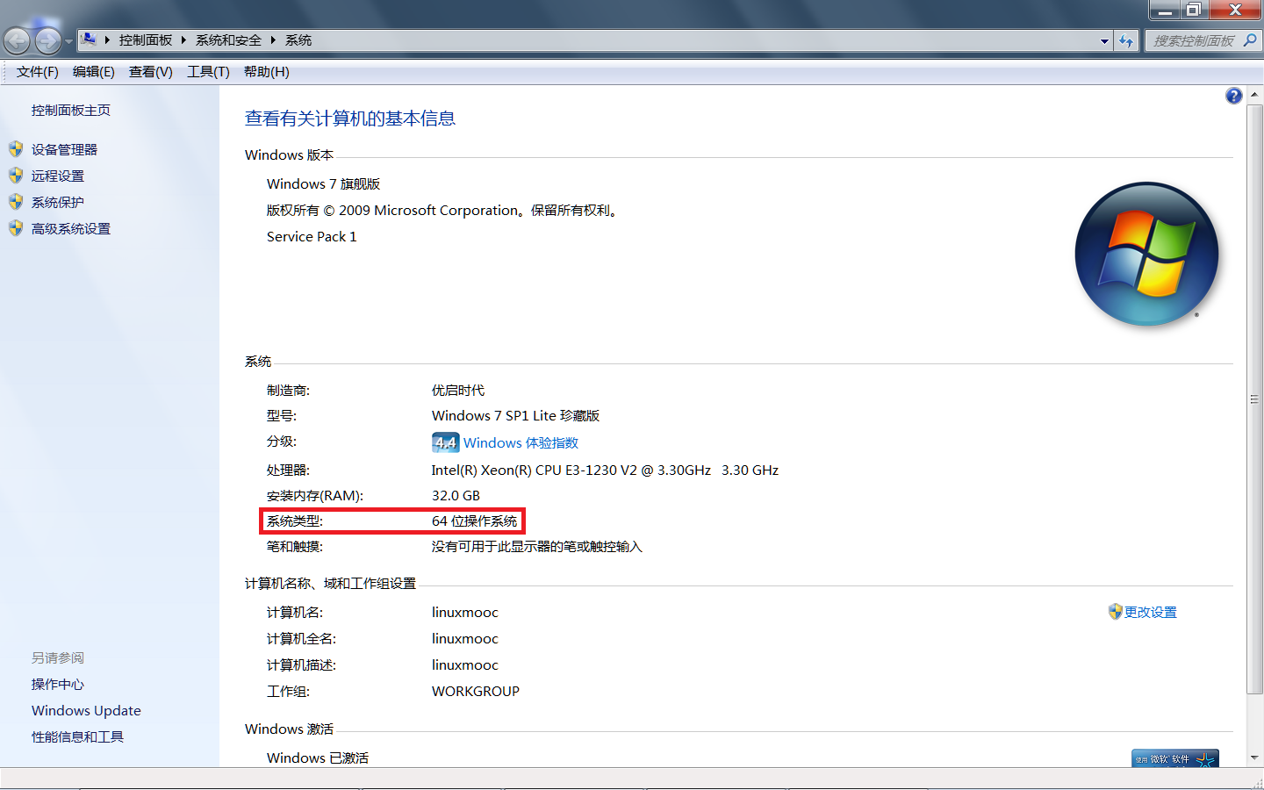Click shield icon next to 远程设置
This screenshot has height=790, width=1264.
[x=16, y=176]
